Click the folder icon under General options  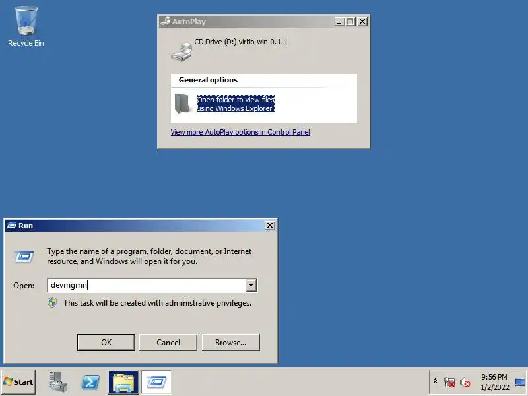[x=182, y=104]
